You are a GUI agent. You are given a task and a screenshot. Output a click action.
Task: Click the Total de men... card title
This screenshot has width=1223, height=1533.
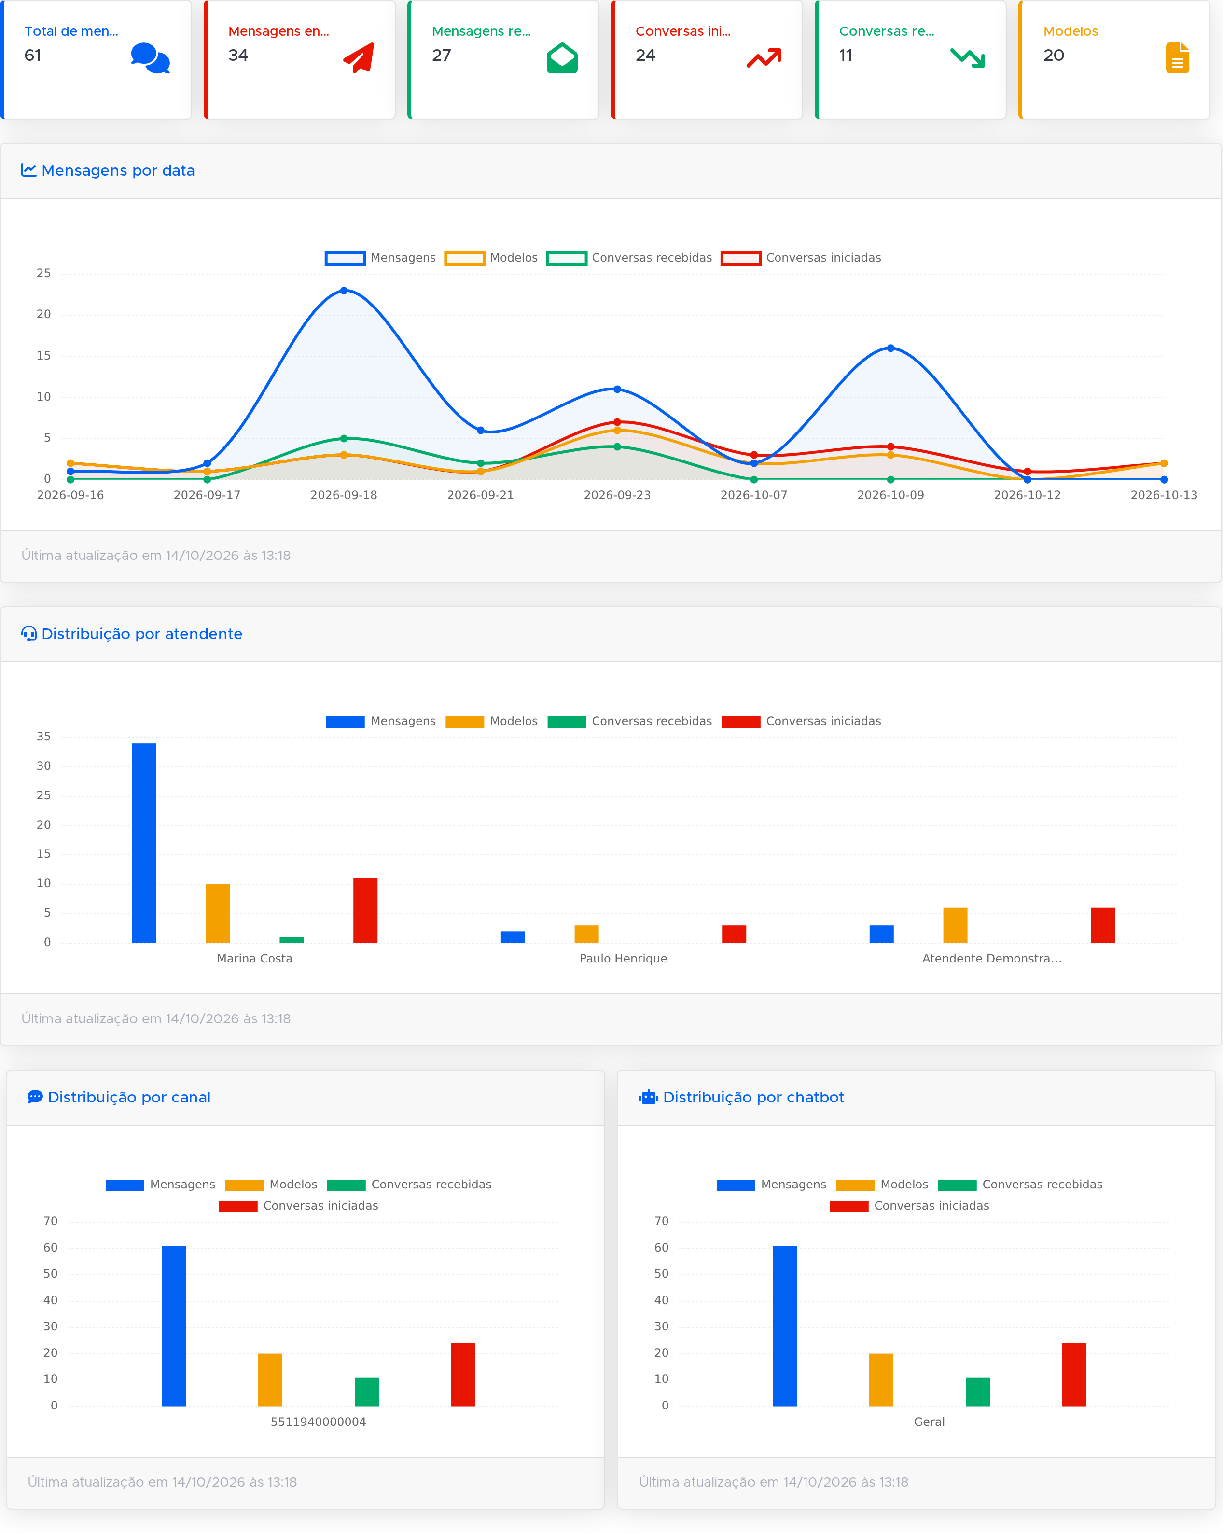(71, 31)
